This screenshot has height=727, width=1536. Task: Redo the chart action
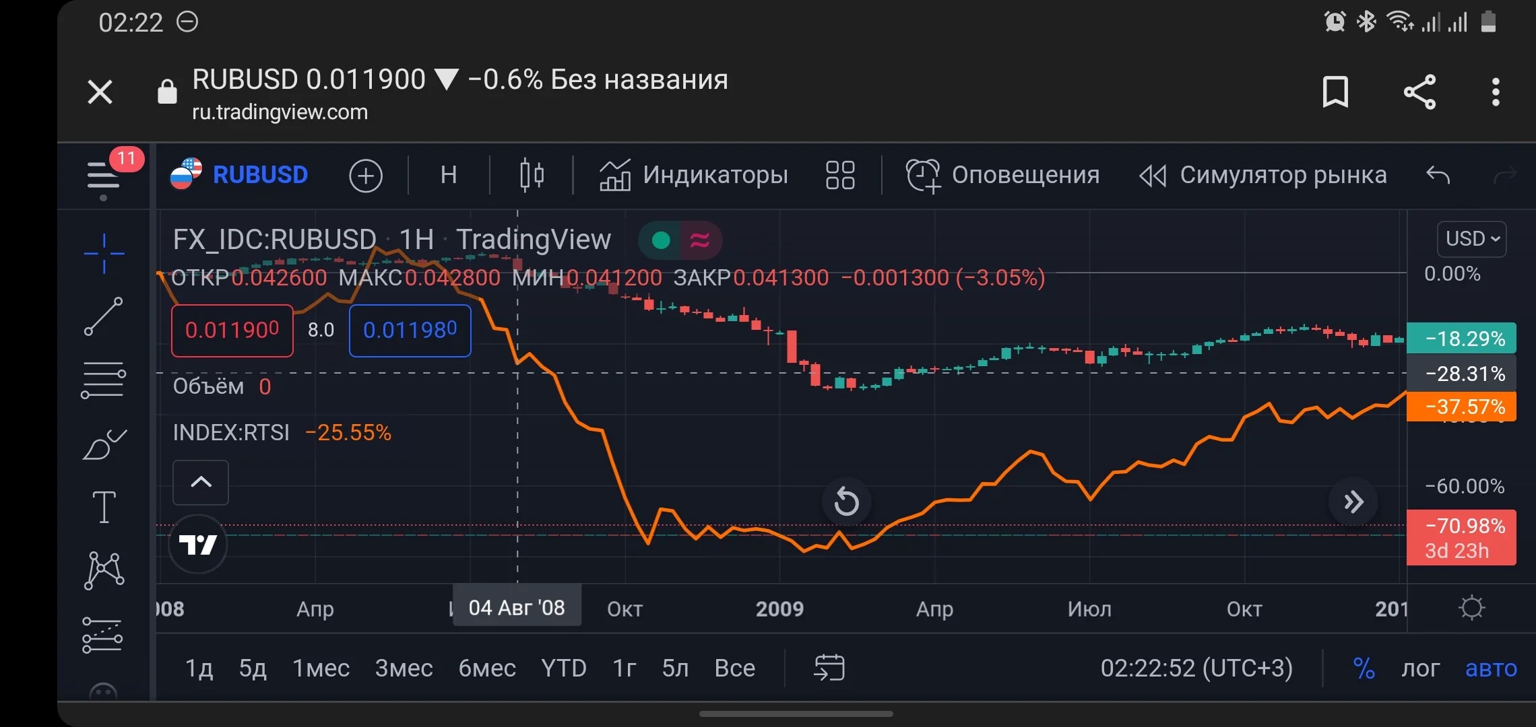1505,175
